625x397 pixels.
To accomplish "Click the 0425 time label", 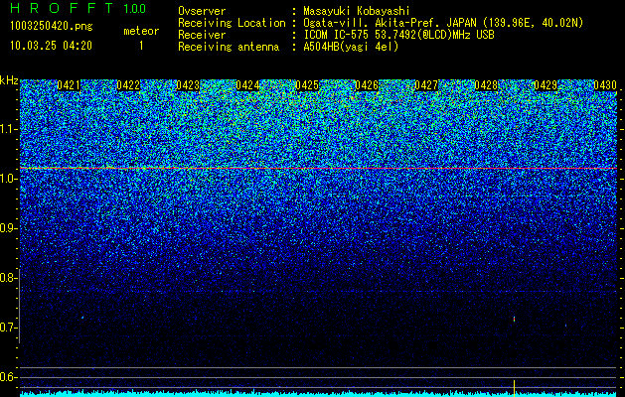I will pyautogui.click(x=307, y=85).
